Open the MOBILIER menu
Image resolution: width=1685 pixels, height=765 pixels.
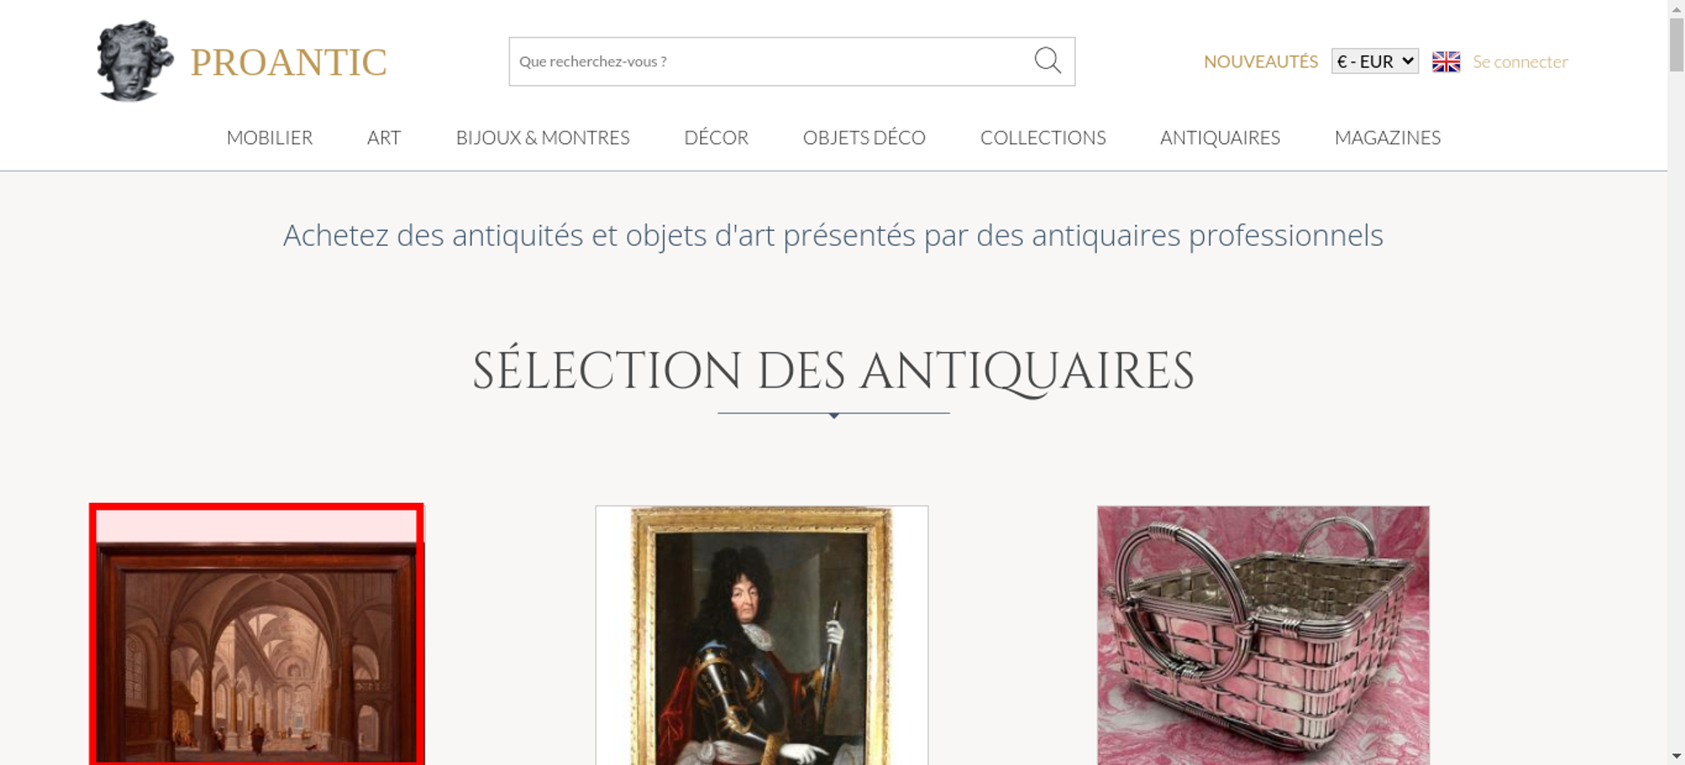click(270, 137)
